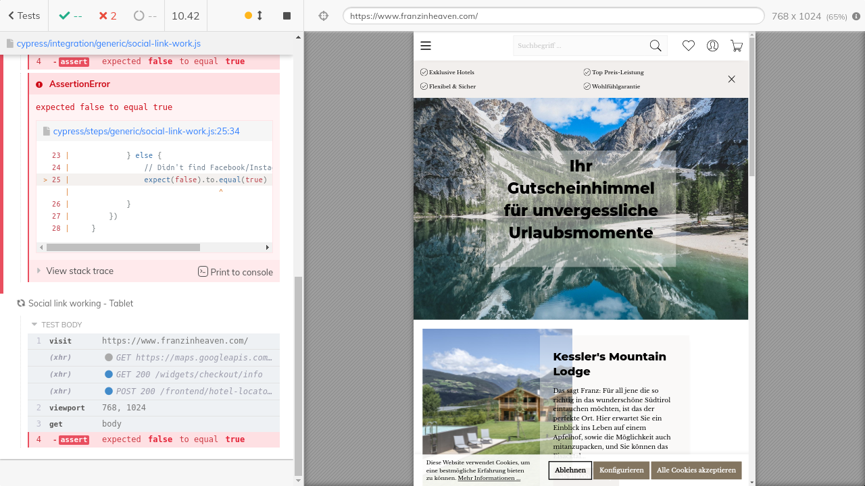This screenshot has height=486, width=865.
Task: Close the benefits banner with X
Action: pyautogui.click(x=731, y=79)
